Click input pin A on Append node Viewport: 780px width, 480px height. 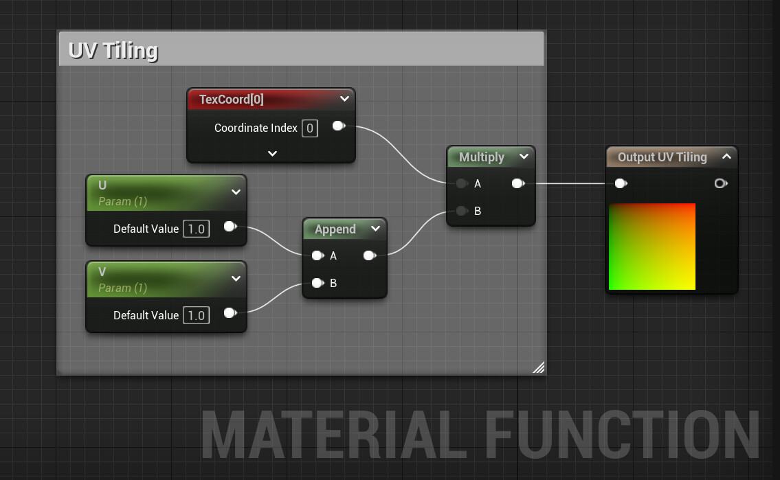[x=317, y=255]
